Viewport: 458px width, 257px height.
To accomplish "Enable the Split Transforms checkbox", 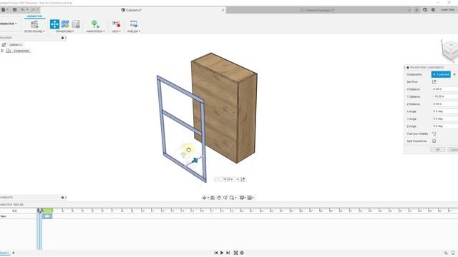I will [434, 141].
